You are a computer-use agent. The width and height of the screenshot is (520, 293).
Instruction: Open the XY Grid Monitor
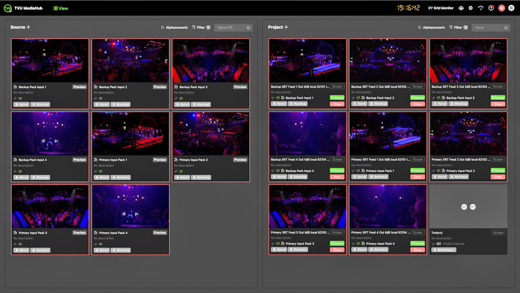point(441,8)
